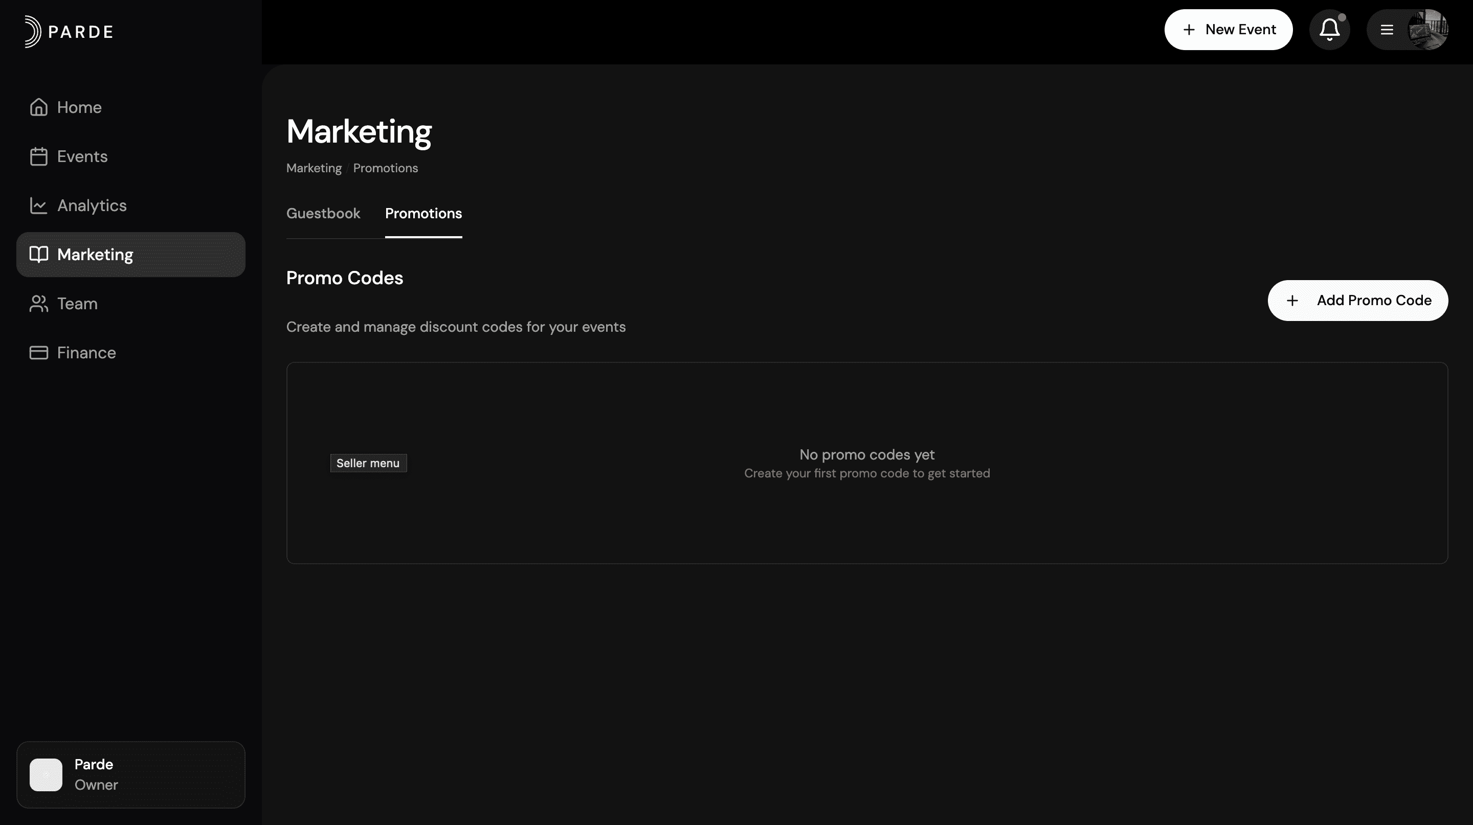Open the hamburger seller menu icon

1387,30
